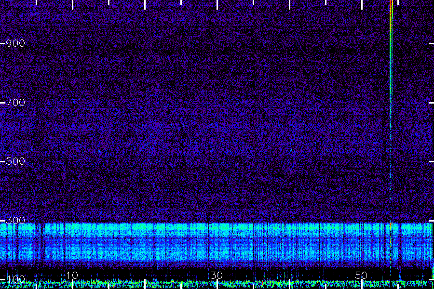Viewport: 434px width, 289px height.
Task: Click the 10 time axis label
Action: tap(72, 275)
